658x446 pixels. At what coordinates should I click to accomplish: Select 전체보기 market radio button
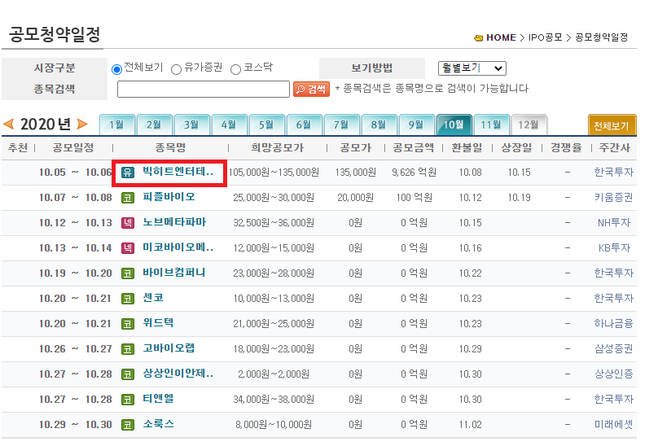pyautogui.click(x=116, y=69)
